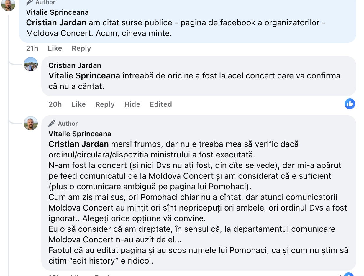Screen dimensions: 364x276
Task: Like the comment posted 21h ago
Action: 55,48
